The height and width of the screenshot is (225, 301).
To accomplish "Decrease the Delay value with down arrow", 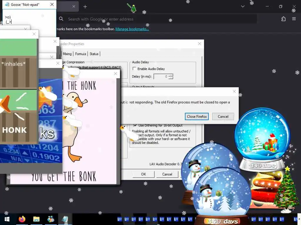I will pos(171,78).
